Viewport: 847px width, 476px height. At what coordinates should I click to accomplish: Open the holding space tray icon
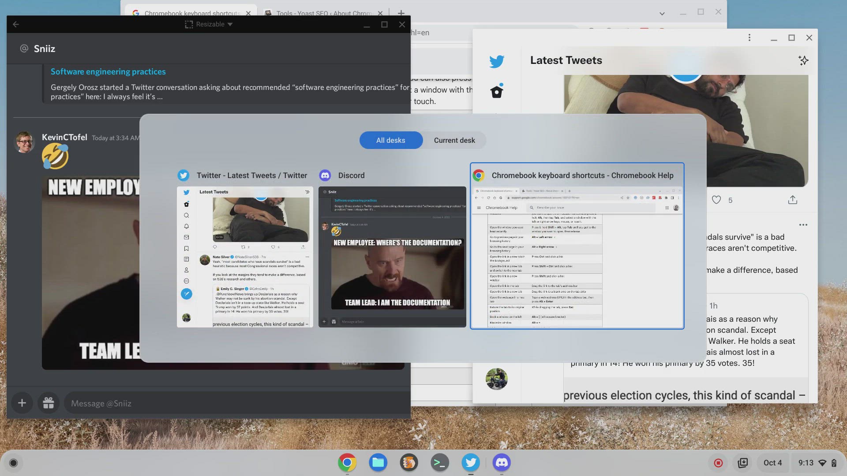point(743,463)
